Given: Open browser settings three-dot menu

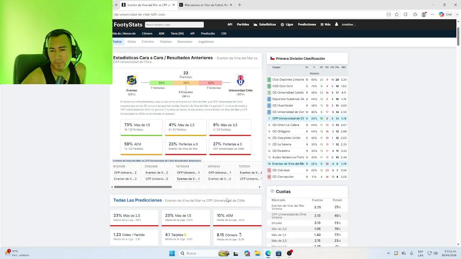Looking at the screenshot, I should coord(432,14).
